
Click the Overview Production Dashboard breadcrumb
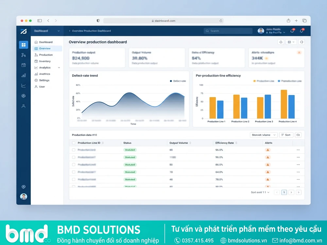91,31
